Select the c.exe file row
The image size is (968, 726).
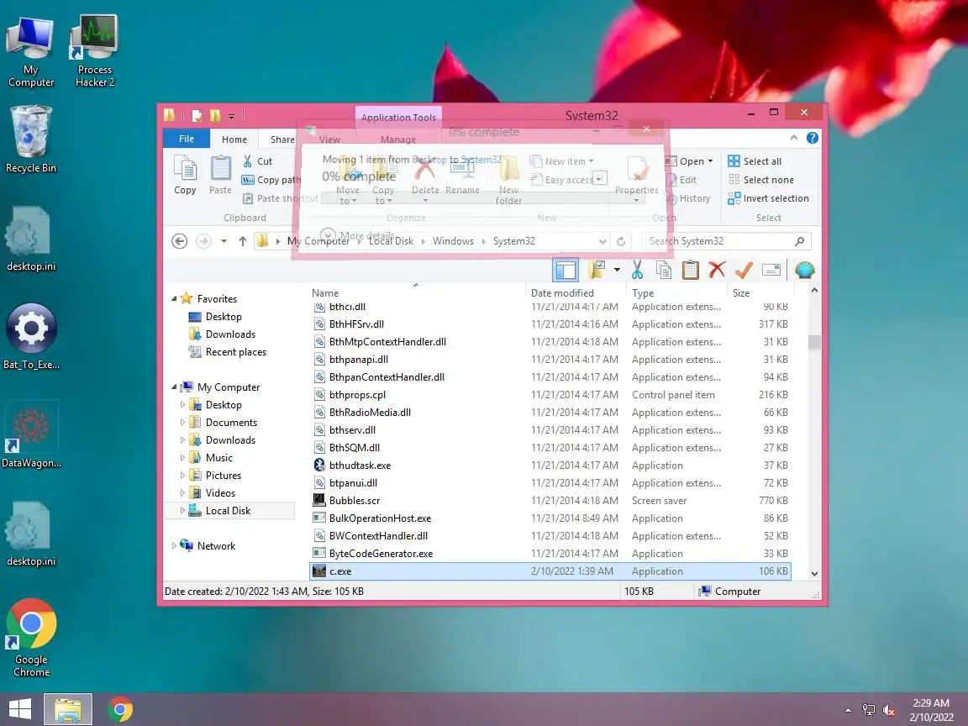point(550,571)
